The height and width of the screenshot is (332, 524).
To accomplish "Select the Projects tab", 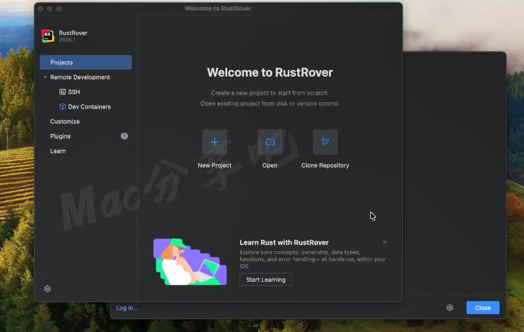I will point(86,62).
